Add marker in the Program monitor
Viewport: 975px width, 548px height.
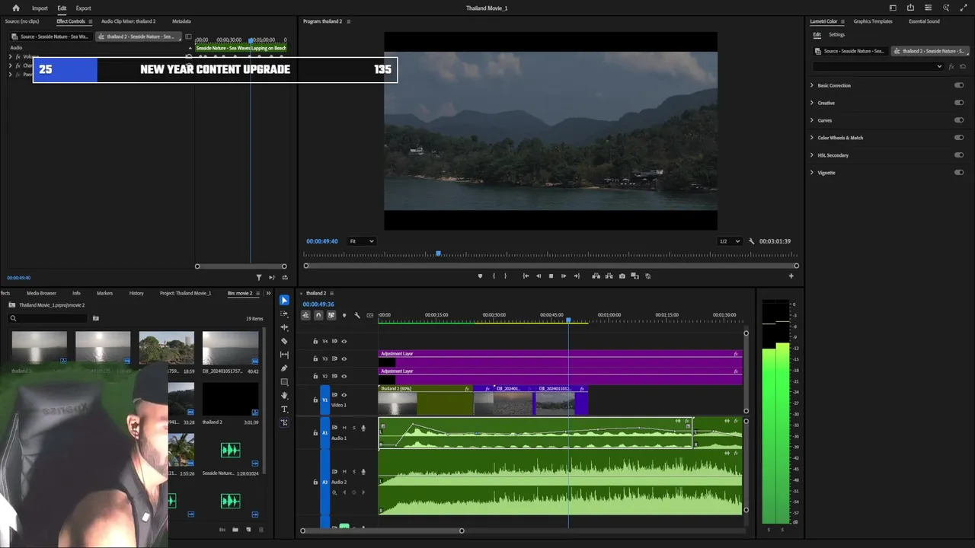[480, 276]
